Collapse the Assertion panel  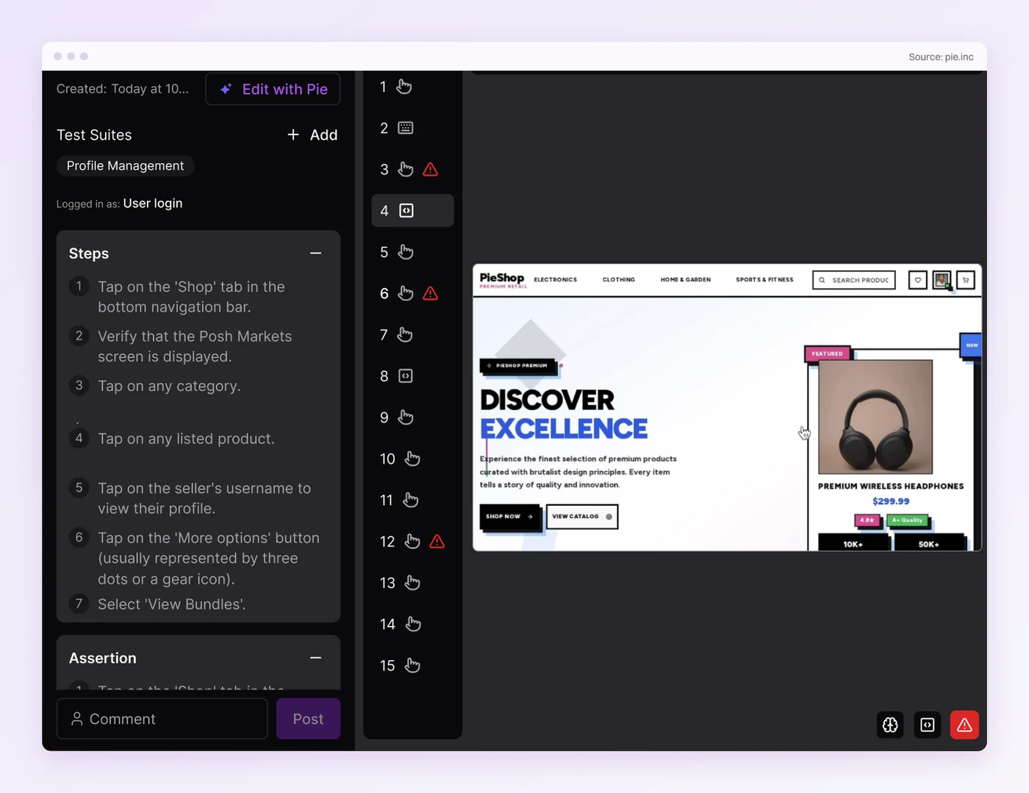tap(316, 659)
